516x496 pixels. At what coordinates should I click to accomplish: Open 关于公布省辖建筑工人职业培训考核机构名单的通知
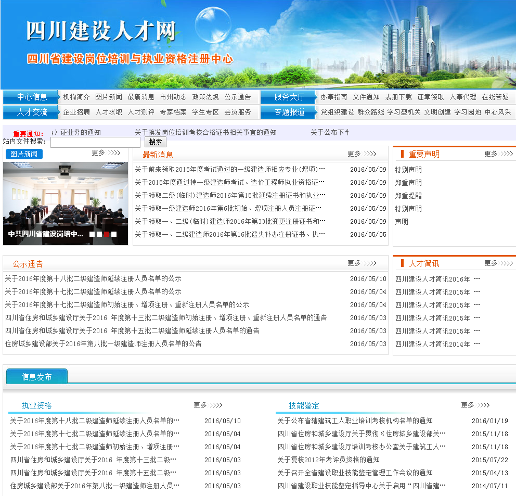tap(355, 421)
